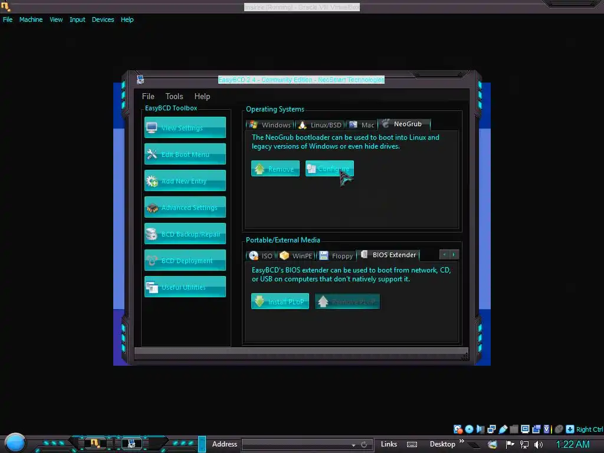Switch to the Linux/BSD tab
This screenshot has width=604, height=453.
click(x=320, y=125)
